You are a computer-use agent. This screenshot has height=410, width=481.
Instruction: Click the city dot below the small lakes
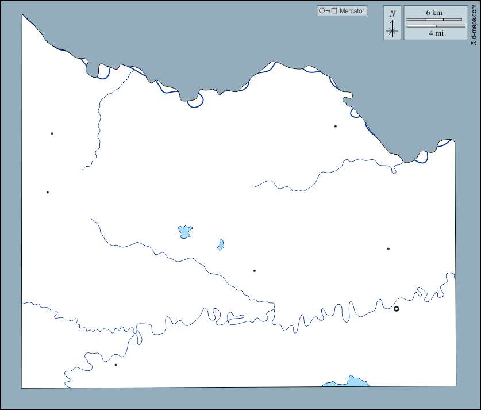(x=255, y=270)
